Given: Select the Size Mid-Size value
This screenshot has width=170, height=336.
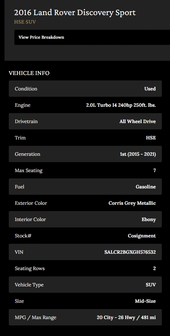Looking at the screenshot, I should (x=145, y=301).
